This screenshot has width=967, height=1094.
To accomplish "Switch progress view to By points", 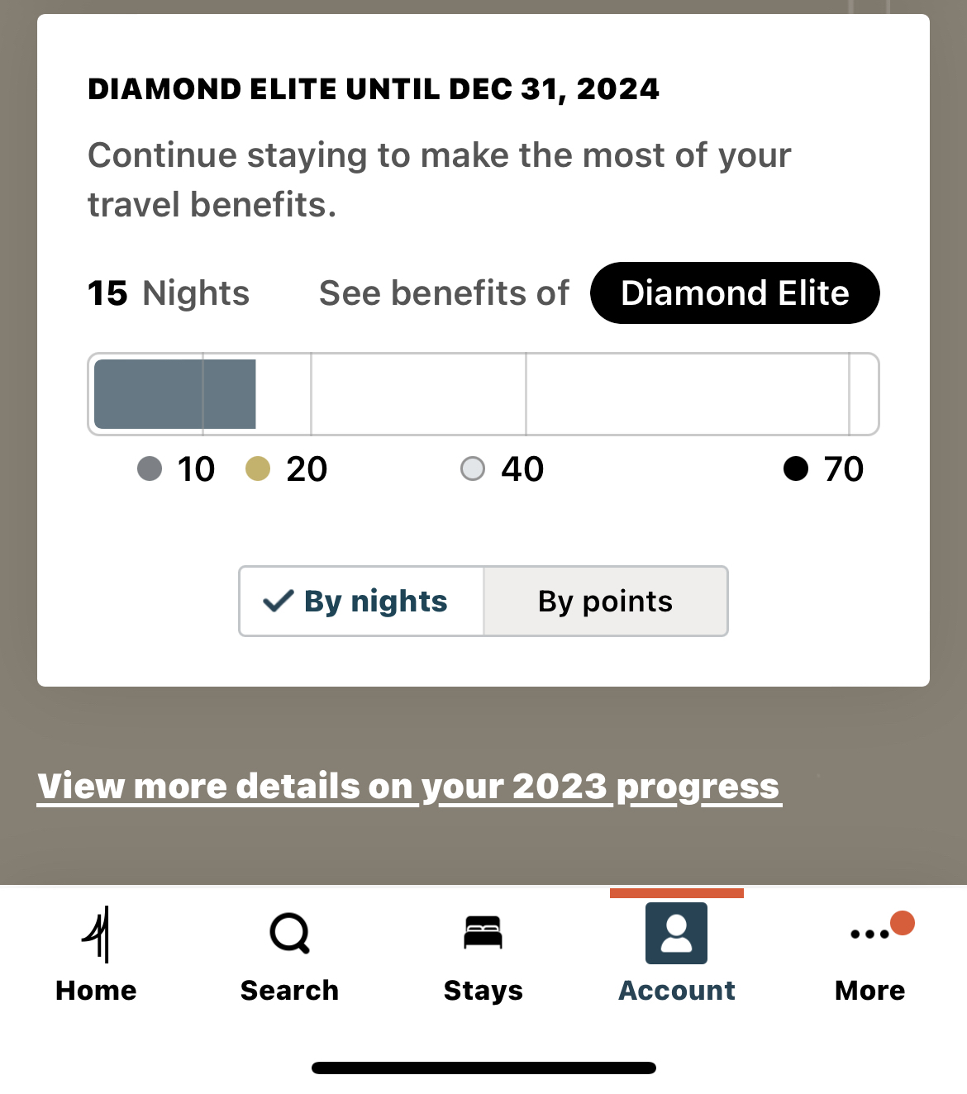I will 606,601.
